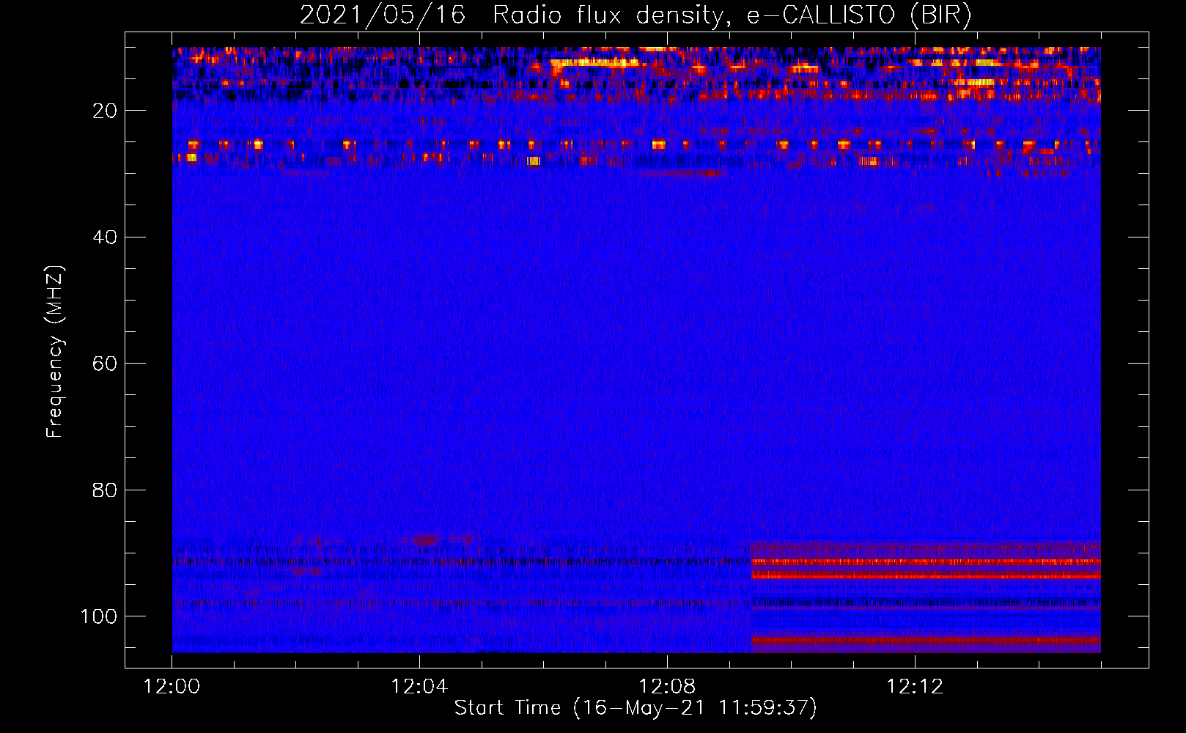Select the 12:00 time tick label

(172, 687)
